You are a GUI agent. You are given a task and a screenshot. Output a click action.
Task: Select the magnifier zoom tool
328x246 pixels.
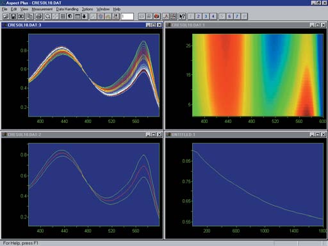48,17
